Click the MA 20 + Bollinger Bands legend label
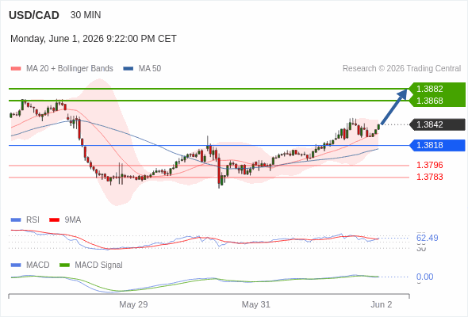468x317 pixels. (70, 69)
